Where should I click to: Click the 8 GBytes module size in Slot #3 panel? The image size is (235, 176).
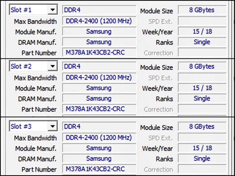click(202, 126)
